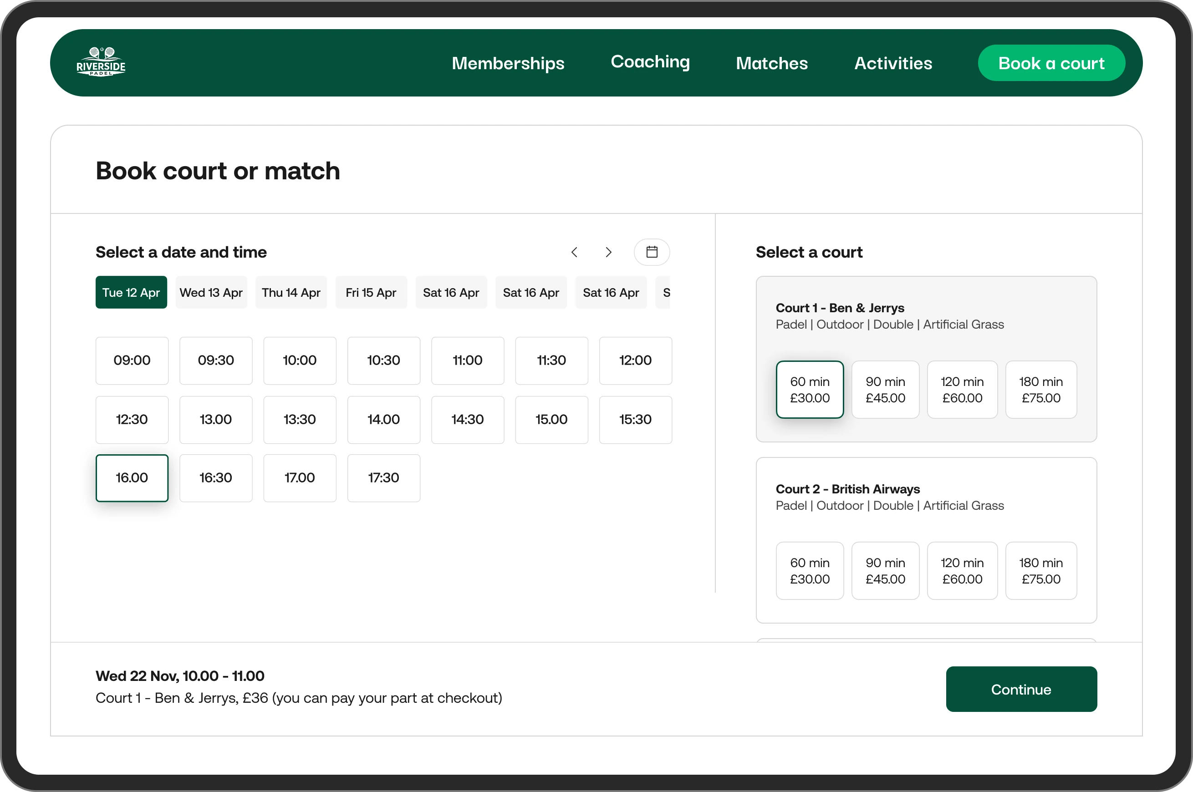This screenshot has width=1193, height=792.
Task: Go to the Coaching section
Action: click(650, 61)
